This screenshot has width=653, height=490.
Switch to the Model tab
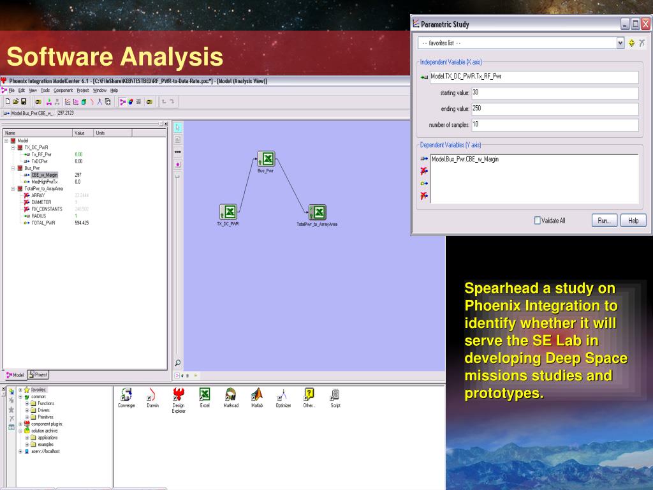(15, 375)
